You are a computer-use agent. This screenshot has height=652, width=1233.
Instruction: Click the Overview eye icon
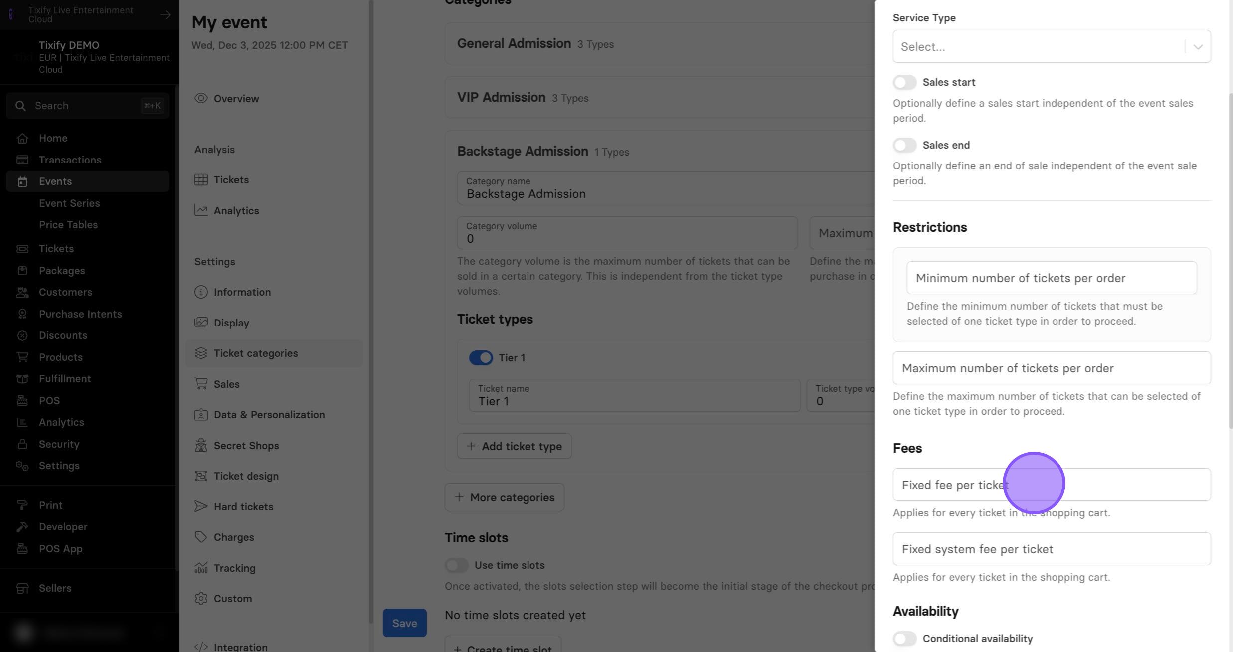(x=201, y=98)
